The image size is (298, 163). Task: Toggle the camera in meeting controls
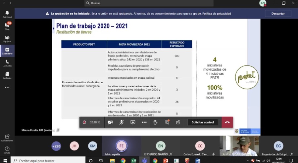point(110,122)
